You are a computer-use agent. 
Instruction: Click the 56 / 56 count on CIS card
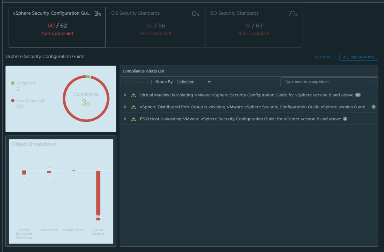pos(155,26)
